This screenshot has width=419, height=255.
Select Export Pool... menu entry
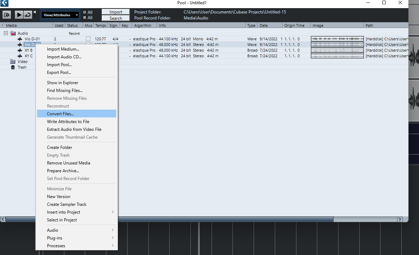(77, 73)
